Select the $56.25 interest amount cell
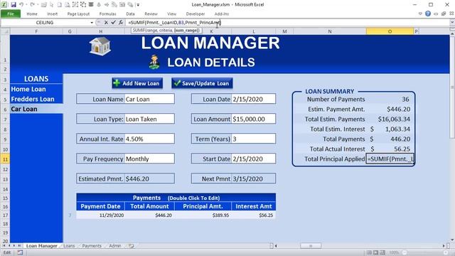This screenshot has height=256, width=455. click(x=253, y=215)
